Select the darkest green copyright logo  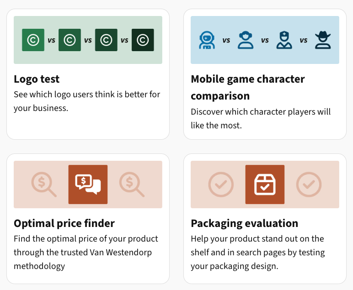click(143, 40)
